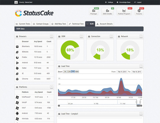Switch to the Account Details tab
160x123 pixels.
[104, 24]
